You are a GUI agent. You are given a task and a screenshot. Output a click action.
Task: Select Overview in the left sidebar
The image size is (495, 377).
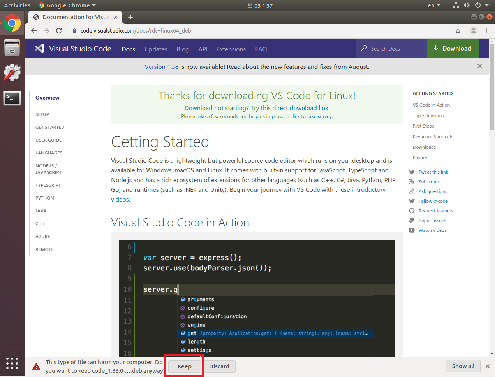tap(48, 98)
